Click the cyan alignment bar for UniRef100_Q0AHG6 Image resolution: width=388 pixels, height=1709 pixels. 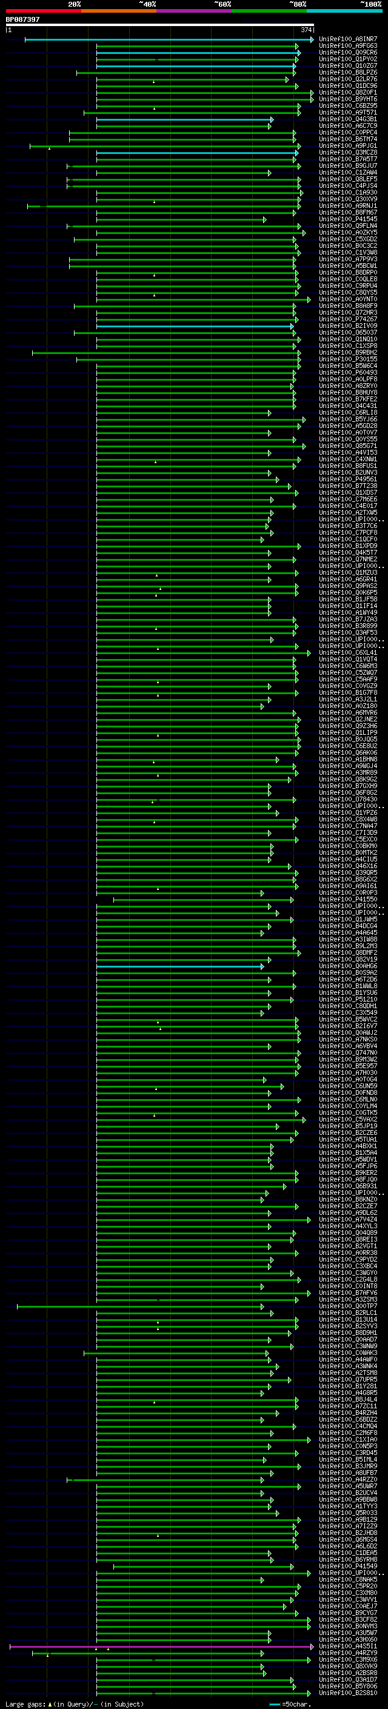(181, 966)
